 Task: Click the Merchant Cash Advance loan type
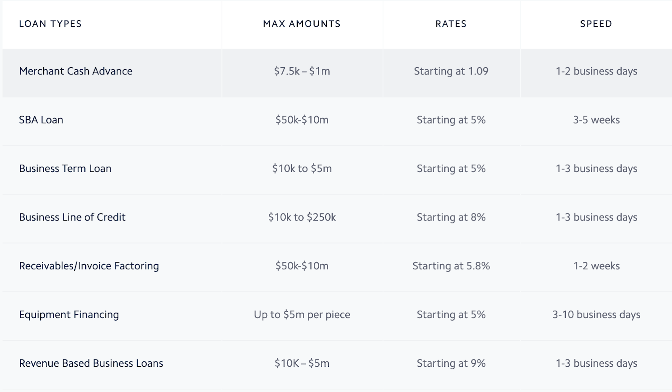click(76, 71)
